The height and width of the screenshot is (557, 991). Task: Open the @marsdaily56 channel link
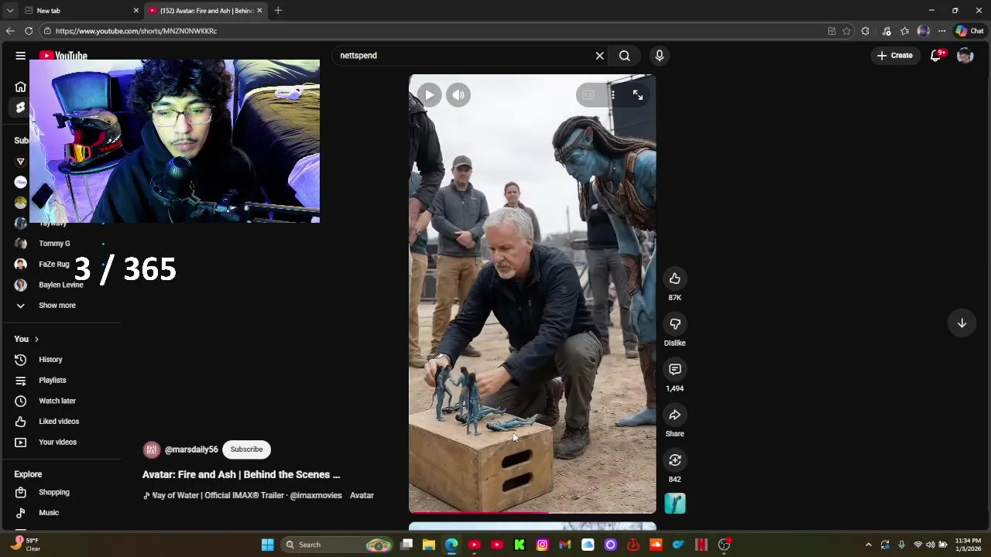pyautogui.click(x=191, y=449)
